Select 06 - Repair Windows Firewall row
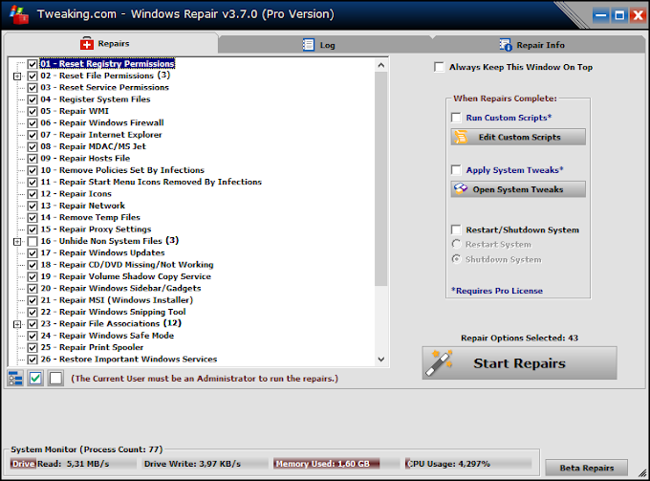Viewport: 650px width, 481px height. tap(102, 122)
